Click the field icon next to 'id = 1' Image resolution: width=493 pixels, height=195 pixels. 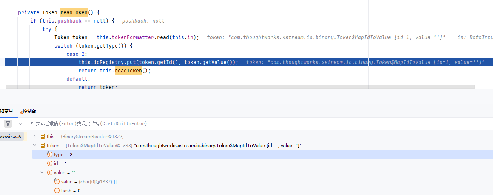tap(49, 163)
